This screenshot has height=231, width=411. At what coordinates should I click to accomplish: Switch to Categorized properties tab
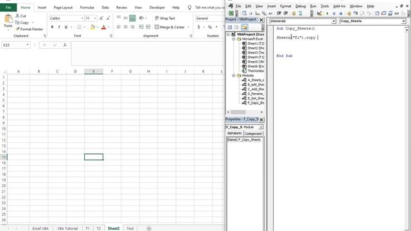click(253, 133)
